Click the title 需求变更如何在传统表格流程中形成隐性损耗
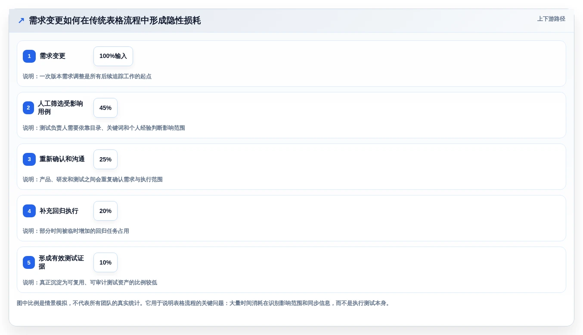Screen dimensions: 583x335 coord(115,21)
